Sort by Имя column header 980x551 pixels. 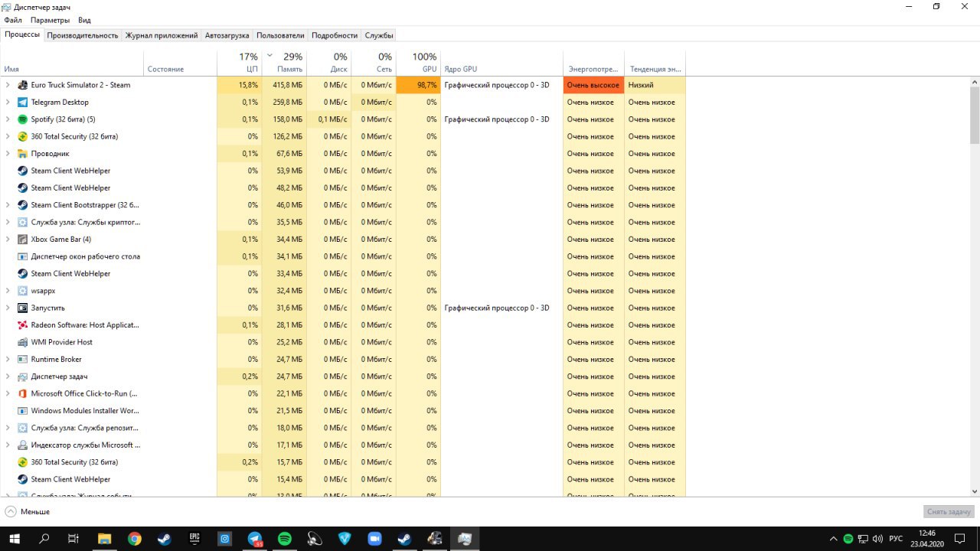(72, 63)
